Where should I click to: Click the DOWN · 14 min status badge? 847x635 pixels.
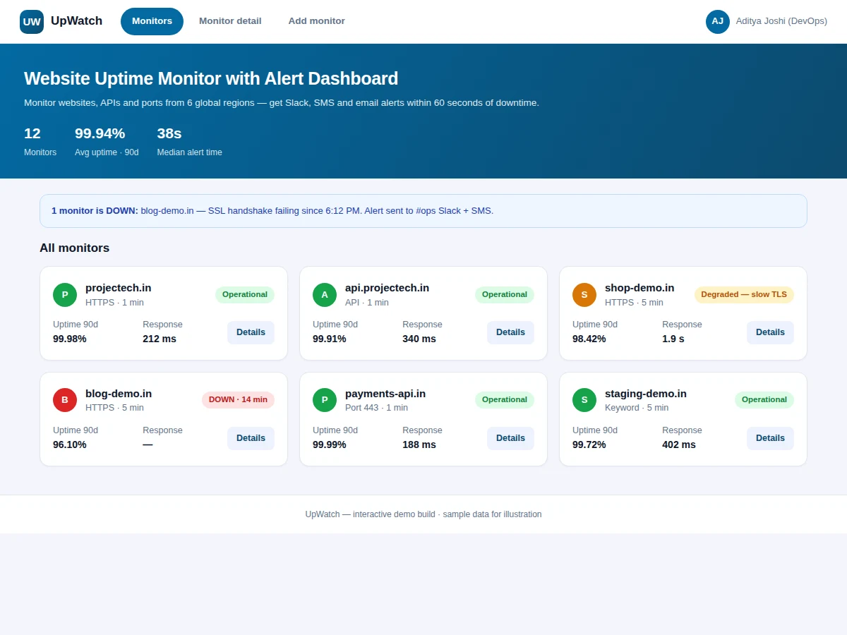(238, 399)
